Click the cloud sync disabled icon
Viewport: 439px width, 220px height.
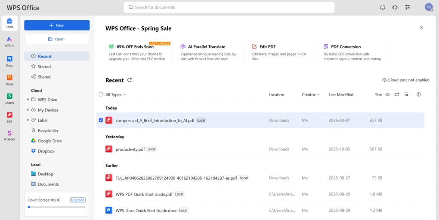point(384,80)
